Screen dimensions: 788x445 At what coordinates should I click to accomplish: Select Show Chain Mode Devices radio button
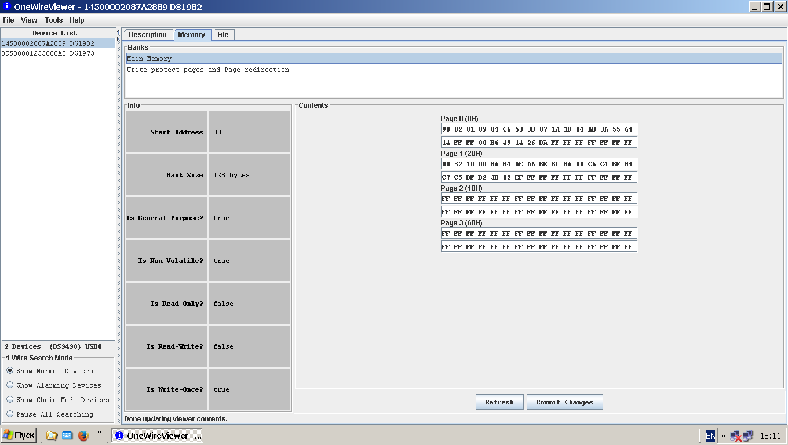tap(10, 400)
